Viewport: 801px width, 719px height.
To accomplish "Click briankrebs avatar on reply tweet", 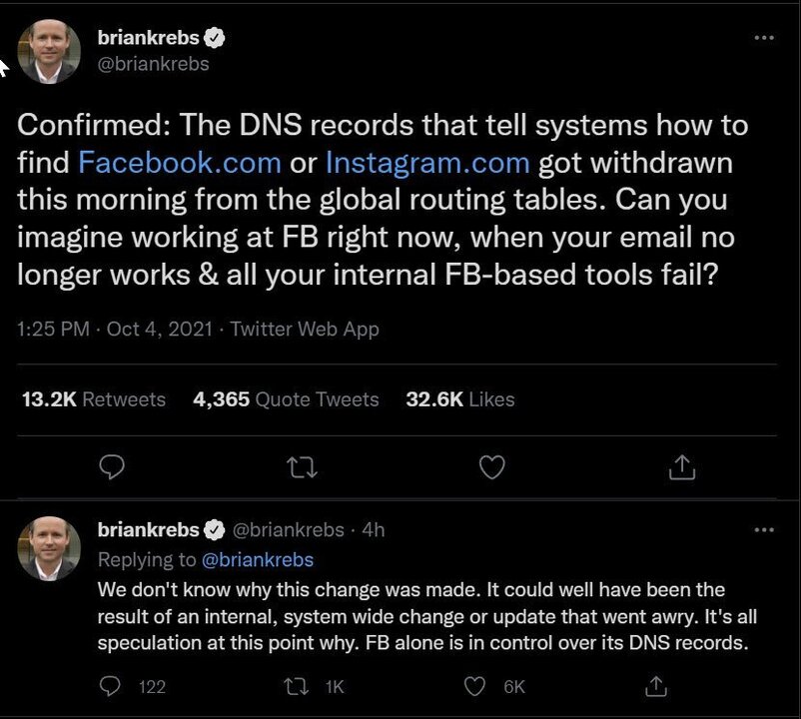I will pos(49,549).
